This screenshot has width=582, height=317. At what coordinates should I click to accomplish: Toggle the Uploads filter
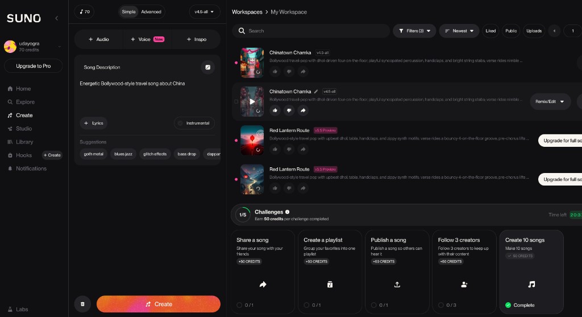click(534, 31)
